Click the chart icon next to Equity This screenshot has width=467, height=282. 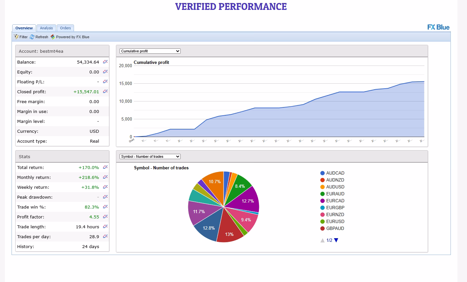click(105, 71)
